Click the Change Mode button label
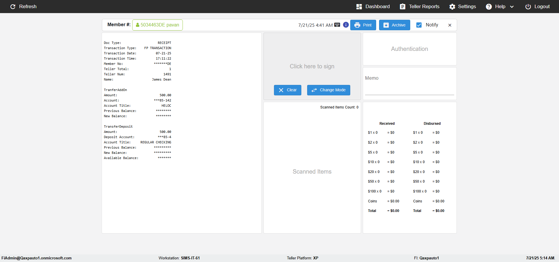The width and height of the screenshot is (559, 262). click(x=333, y=90)
